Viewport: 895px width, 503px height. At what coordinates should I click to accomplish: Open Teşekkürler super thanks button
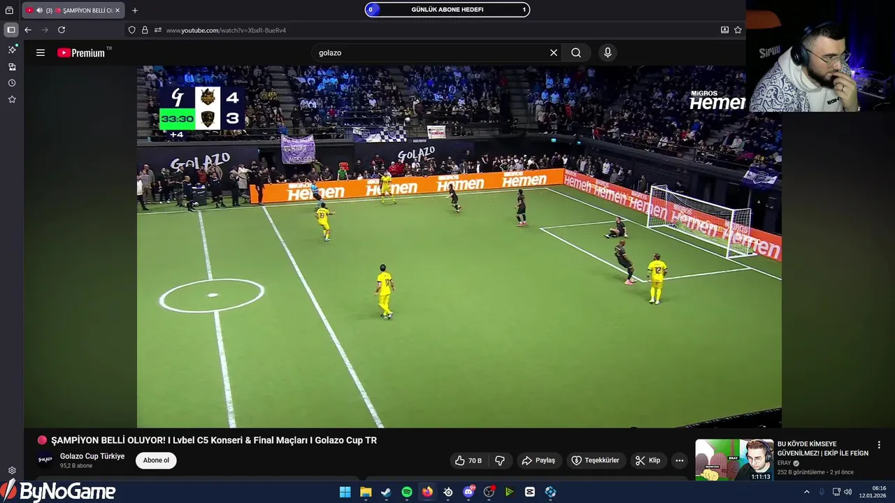click(x=595, y=460)
